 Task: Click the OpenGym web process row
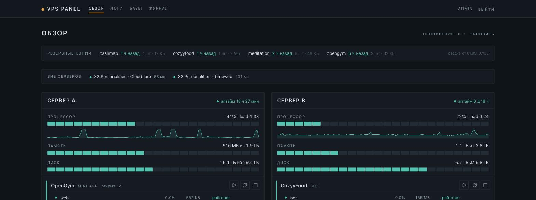[155, 198]
